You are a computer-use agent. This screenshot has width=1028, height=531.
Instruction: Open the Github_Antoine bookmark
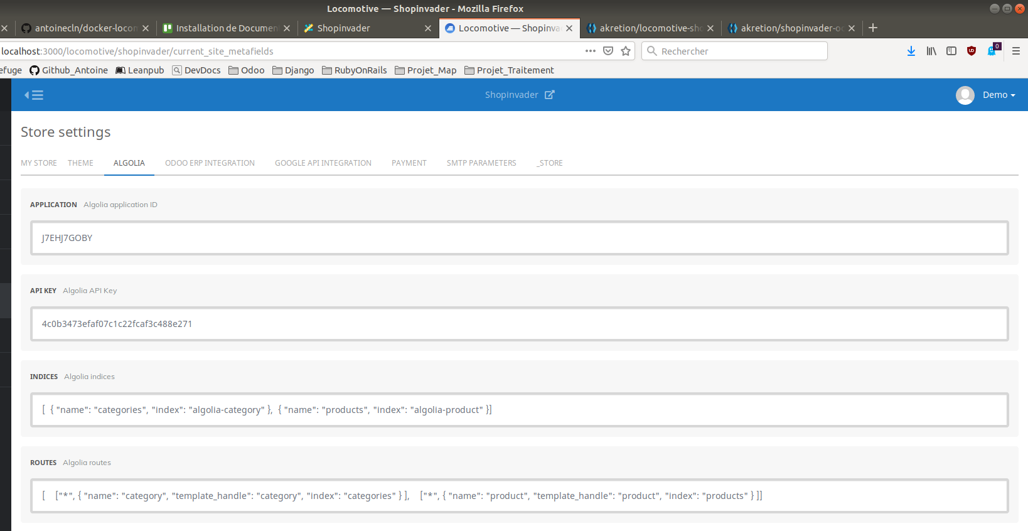(x=68, y=70)
